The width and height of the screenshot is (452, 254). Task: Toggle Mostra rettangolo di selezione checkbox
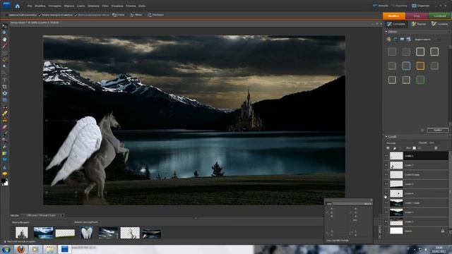coord(40,15)
